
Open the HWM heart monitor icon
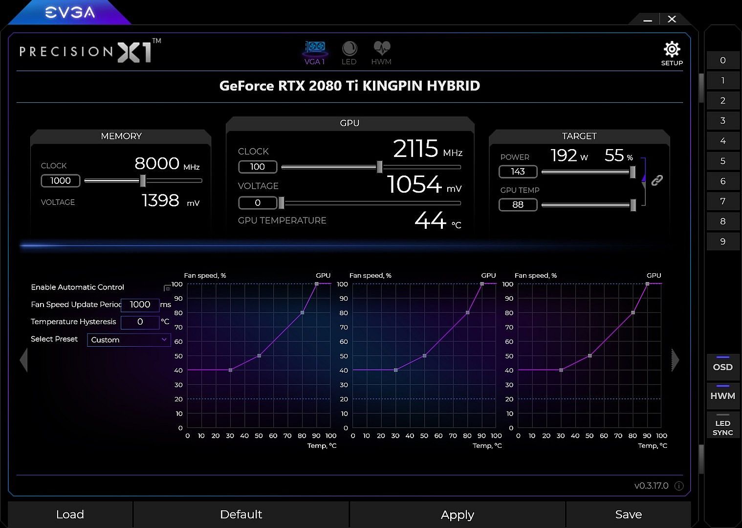[x=381, y=53]
